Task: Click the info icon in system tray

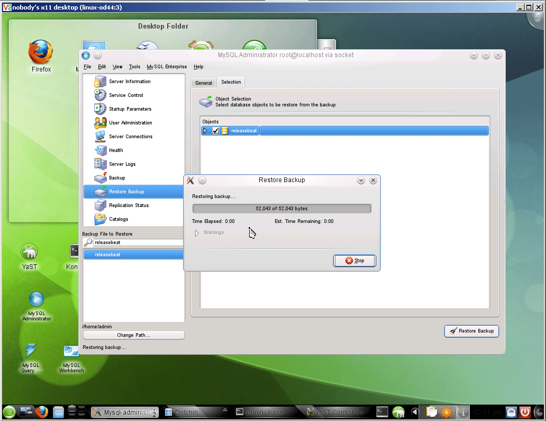Action: (x=463, y=413)
